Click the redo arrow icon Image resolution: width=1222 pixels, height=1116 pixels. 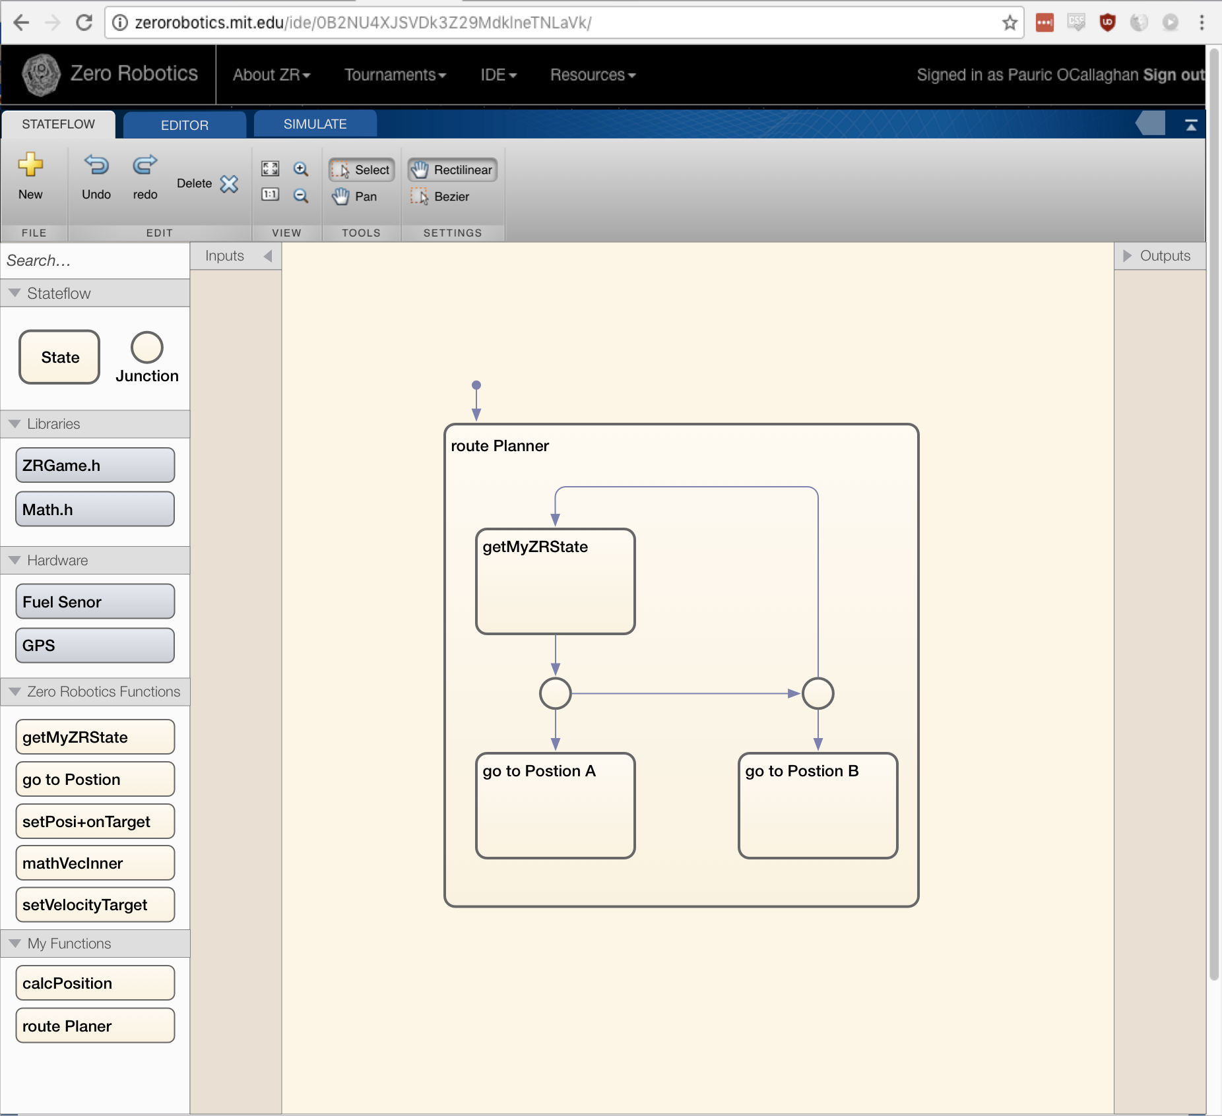pyautogui.click(x=145, y=165)
